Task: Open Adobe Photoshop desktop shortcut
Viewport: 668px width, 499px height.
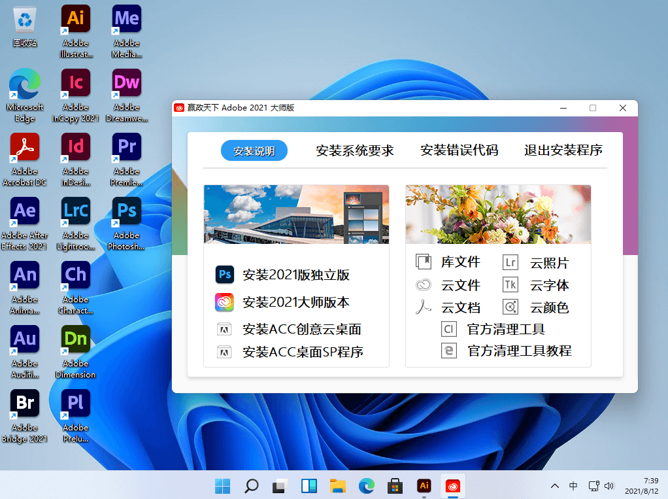Action: [x=127, y=224]
